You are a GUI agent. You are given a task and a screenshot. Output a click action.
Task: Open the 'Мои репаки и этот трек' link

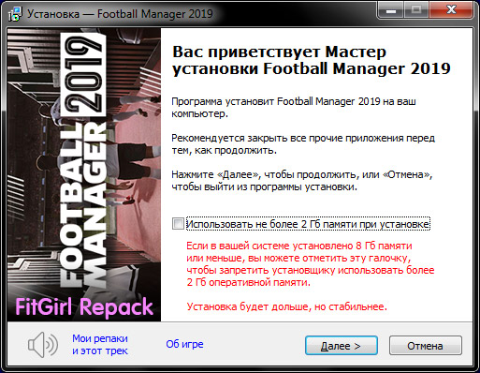coord(100,345)
